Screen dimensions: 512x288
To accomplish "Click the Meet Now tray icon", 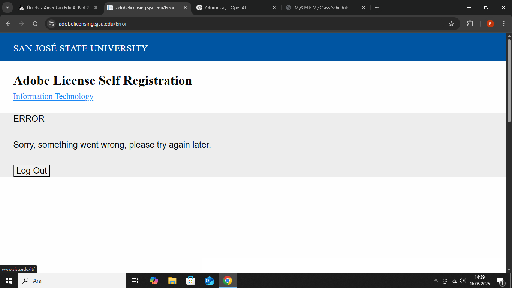I will [445, 280].
